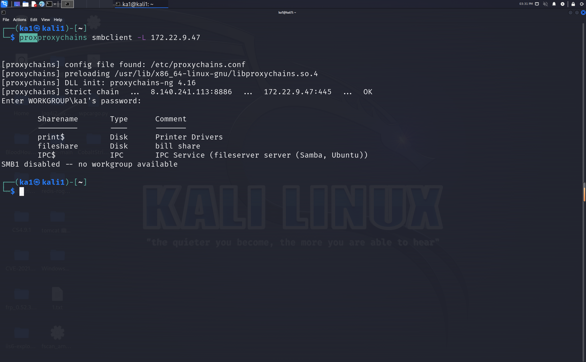Screen dimensions: 586x362
Task: Open the View menu
Action: click(45, 19)
